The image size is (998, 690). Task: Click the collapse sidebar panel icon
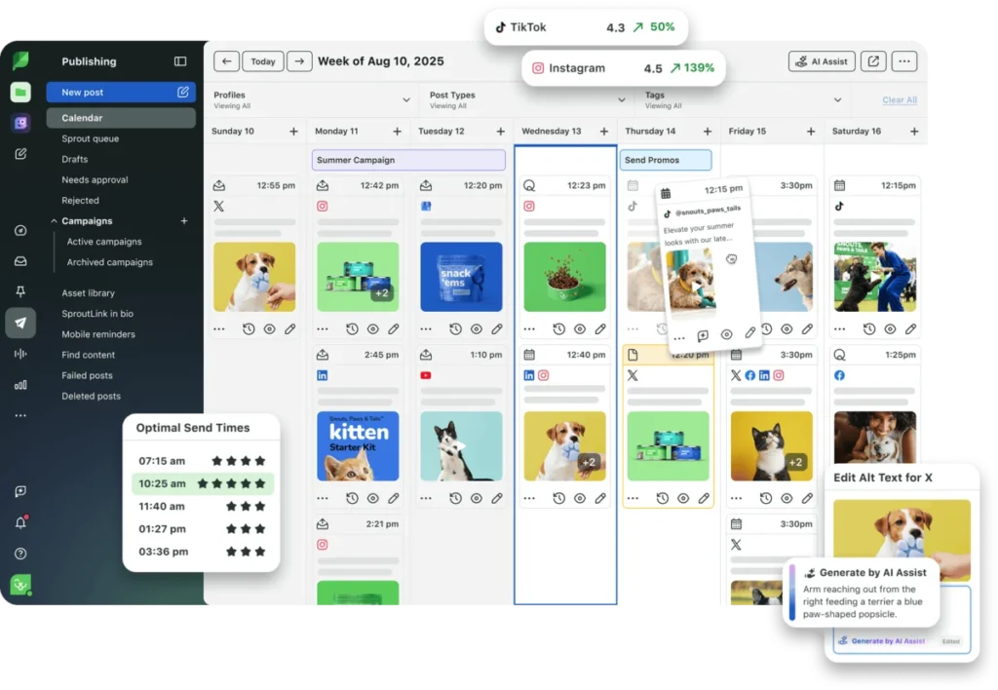coord(180,61)
